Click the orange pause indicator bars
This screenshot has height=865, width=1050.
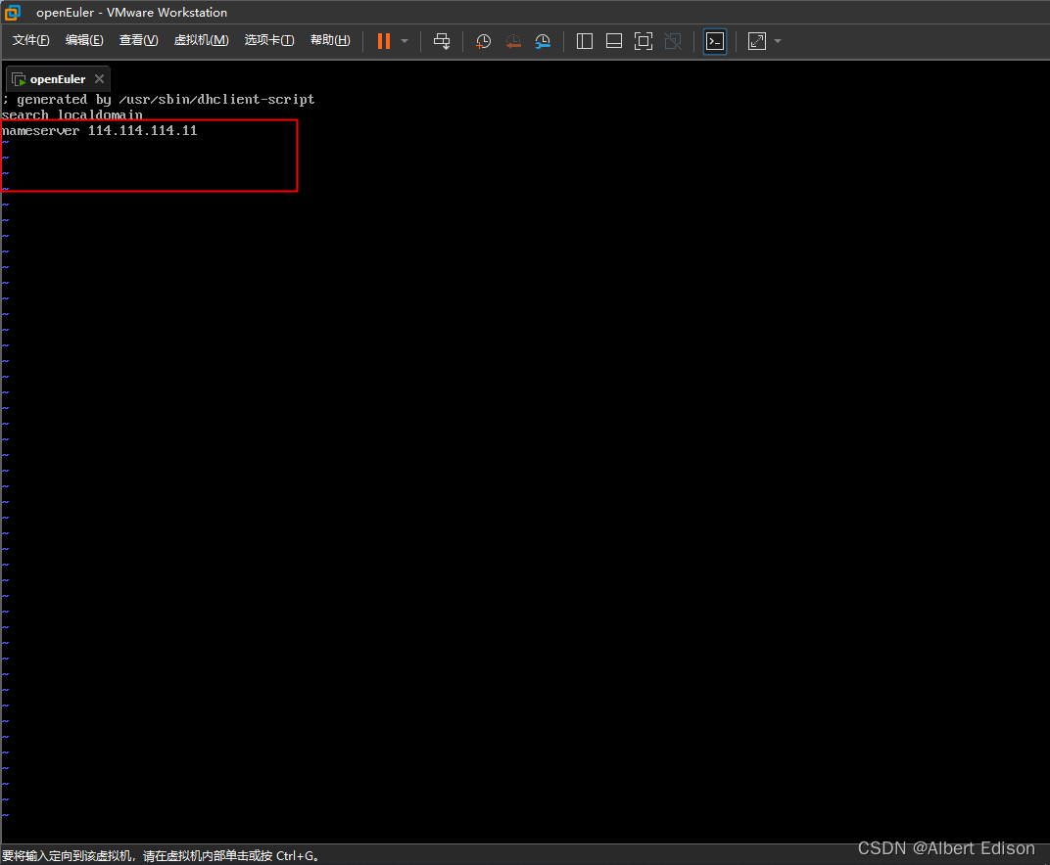[x=383, y=40]
